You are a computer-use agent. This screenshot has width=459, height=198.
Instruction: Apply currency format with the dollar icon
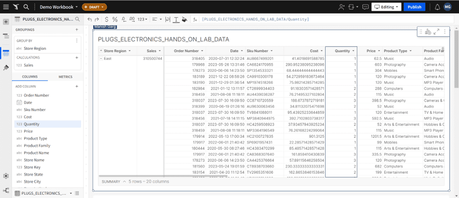pos(106,19)
